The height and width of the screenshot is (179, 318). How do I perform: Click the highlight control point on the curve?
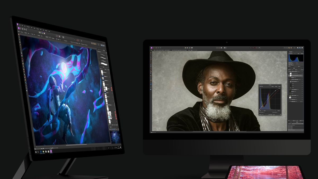(279, 88)
